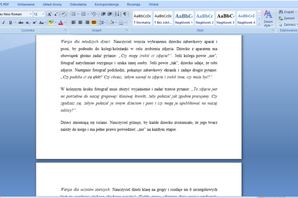Image resolution: width=298 pixels, height=198 pixels.
Task: Expand the styles gallery More button
Action: pos(259,23)
